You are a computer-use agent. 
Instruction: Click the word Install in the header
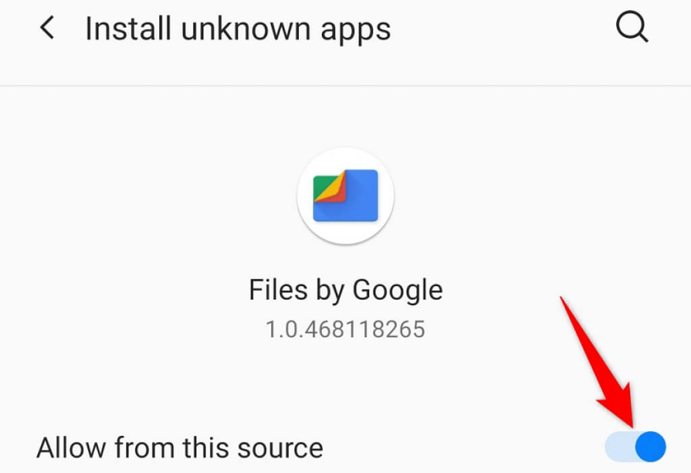(x=128, y=29)
